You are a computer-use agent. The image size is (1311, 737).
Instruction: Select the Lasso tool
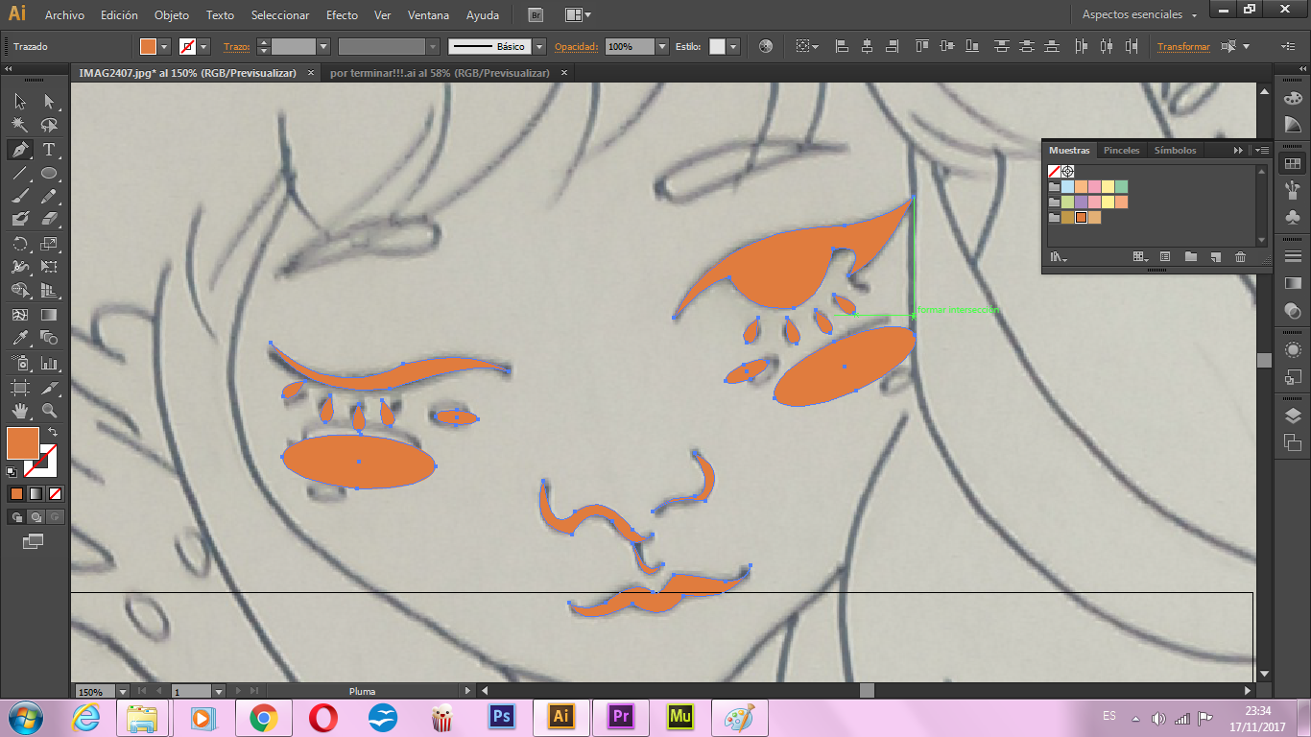point(49,126)
